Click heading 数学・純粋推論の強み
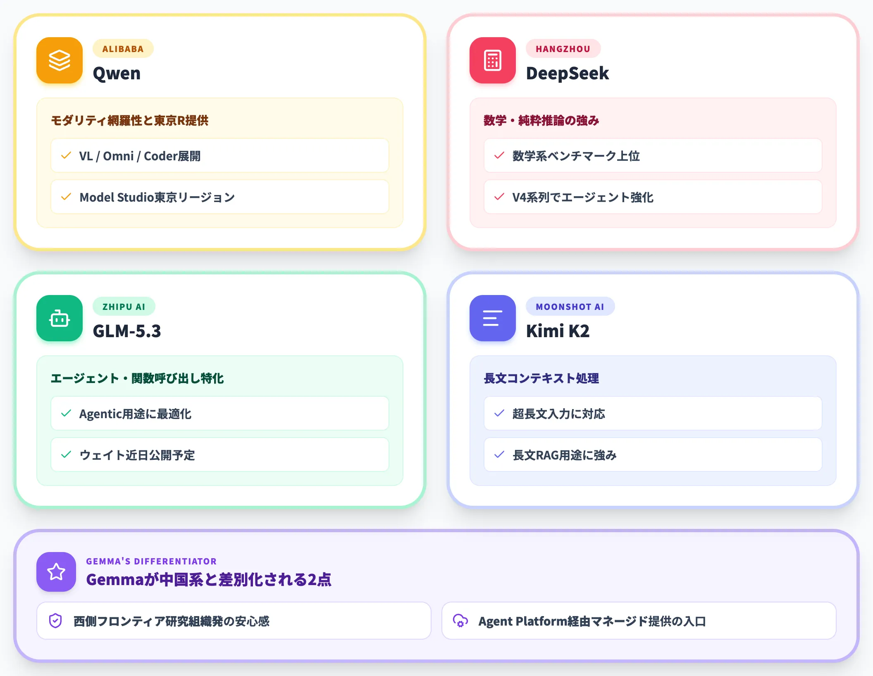Screen dimensions: 873x676 541,121
